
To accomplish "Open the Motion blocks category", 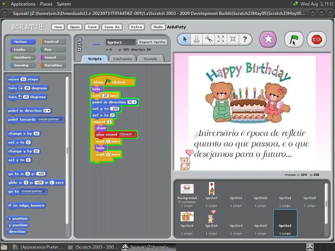I will 23,42.
